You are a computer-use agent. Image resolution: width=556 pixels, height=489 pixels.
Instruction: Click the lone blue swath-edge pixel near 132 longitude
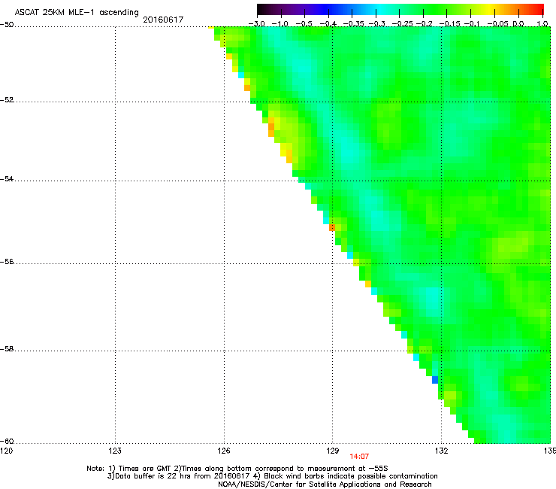tap(435, 380)
